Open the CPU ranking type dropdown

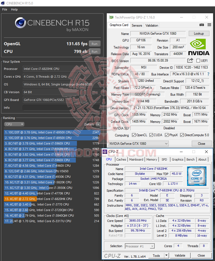point(14,124)
